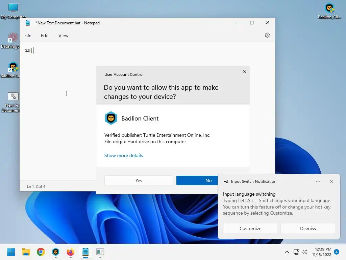
Task: Switch to Notepad on the taskbar
Action: click(x=85, y=252)
